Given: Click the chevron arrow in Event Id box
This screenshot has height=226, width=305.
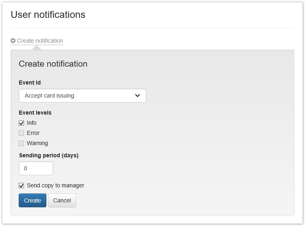Looking at the screenshot, I should [137, 96].
